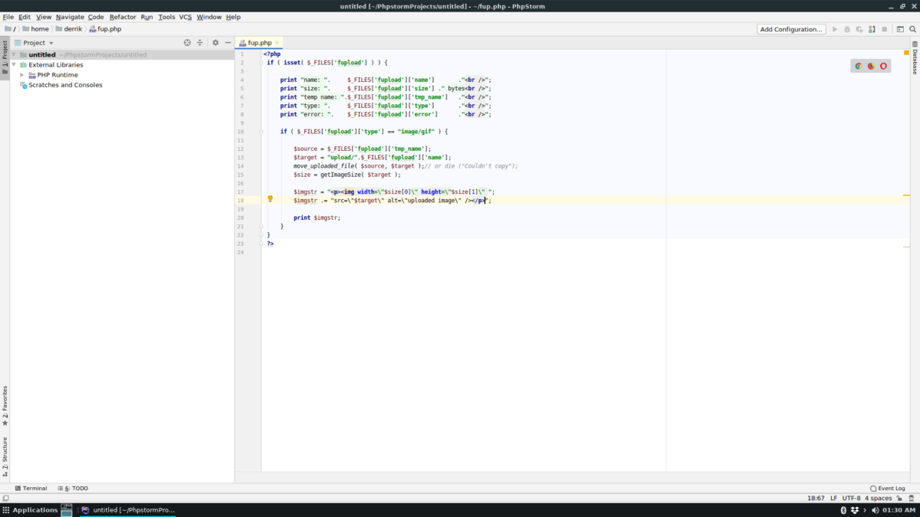Expand the External Libraries tree node
Screen dimensions: 920x517
[x=15, y=64]
